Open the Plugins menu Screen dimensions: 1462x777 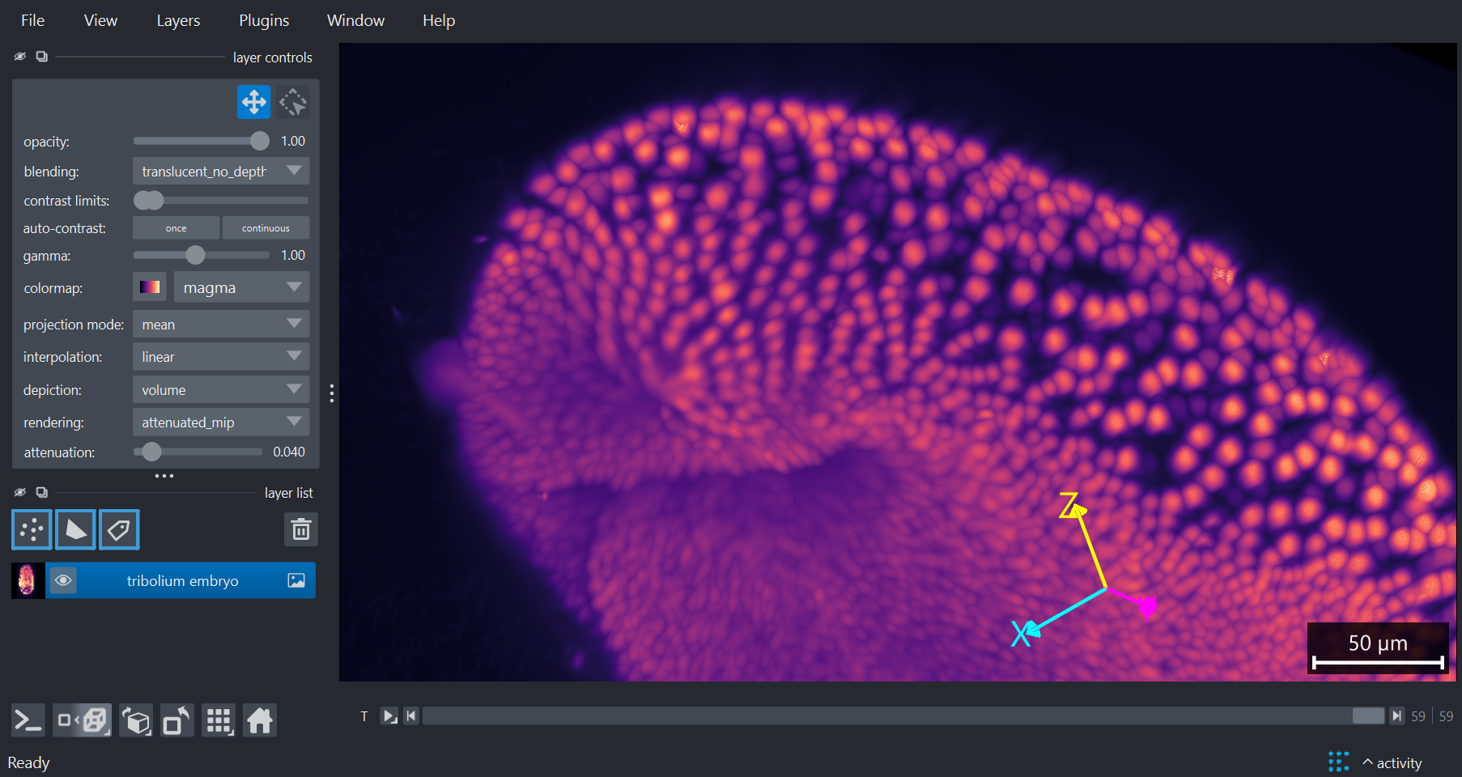pos(264,20)
